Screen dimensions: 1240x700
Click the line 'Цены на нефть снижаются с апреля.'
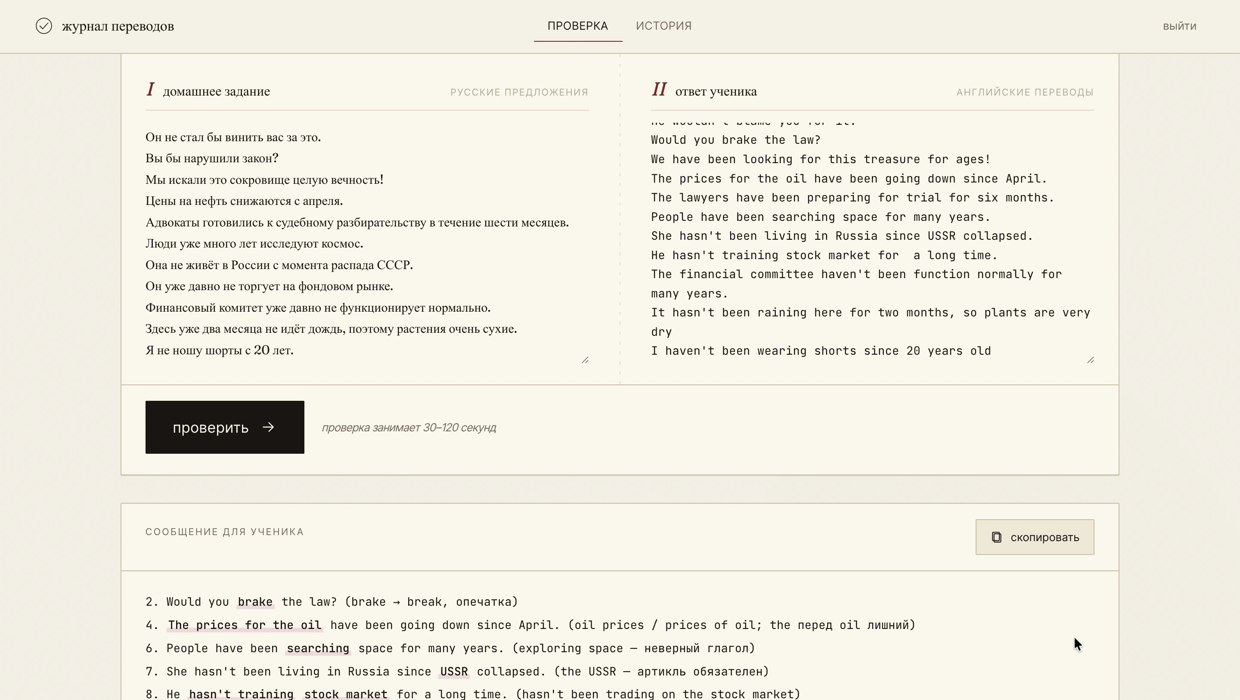(x=244, y=201)
